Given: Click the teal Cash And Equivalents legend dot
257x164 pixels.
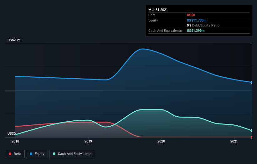Looking at the screenshot, I should tap(54, 154).
